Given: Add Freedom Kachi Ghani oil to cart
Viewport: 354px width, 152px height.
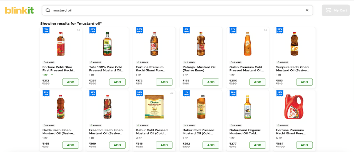Looking at the screenshot, I should (117, 145).
